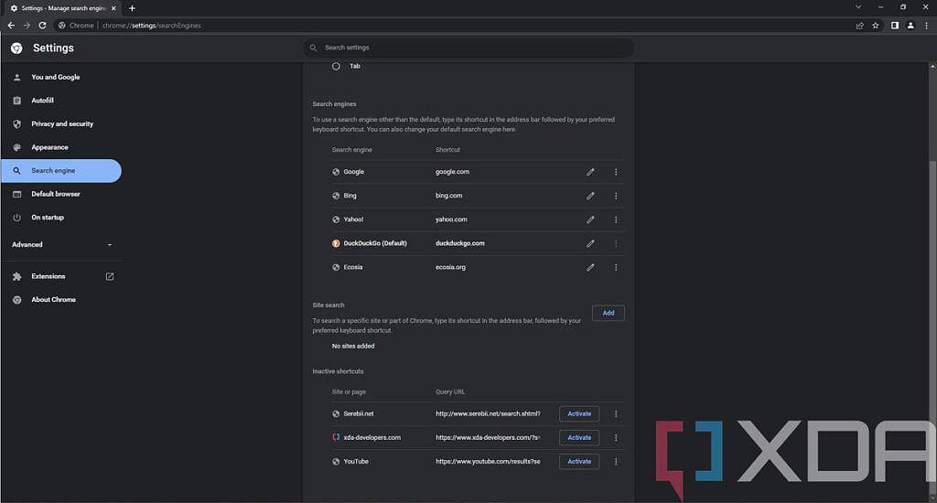Open the side panel
The image size is (937, 503).
click(895, 26)
